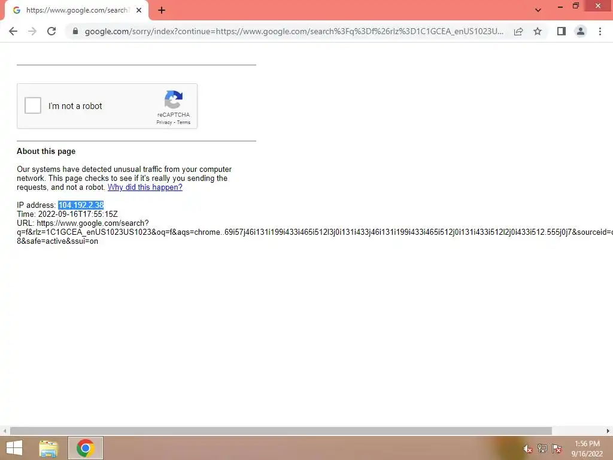Click the reCAPTCHA logo icon
This screenshot has height=460, width=613.
click(174, 100)
